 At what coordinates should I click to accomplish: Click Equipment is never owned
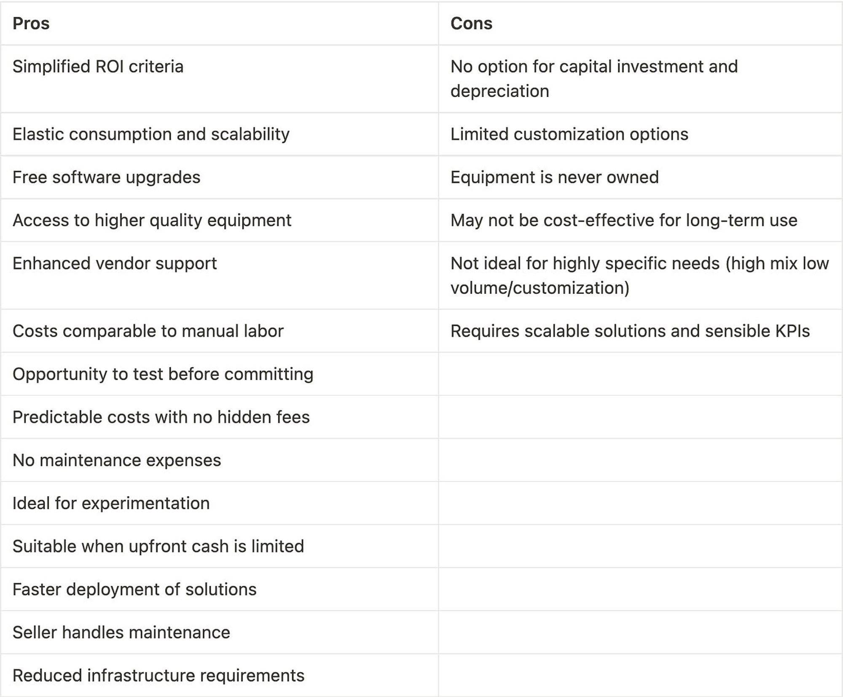point(554,177)
